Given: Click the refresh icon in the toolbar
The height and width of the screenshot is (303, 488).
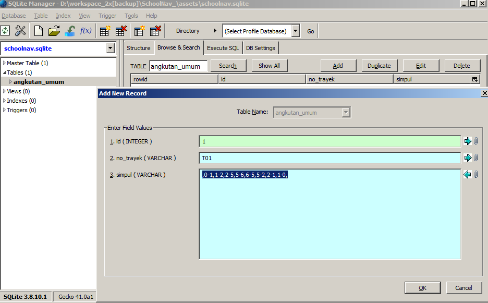Looking at the screenshot, I should 5,31.
